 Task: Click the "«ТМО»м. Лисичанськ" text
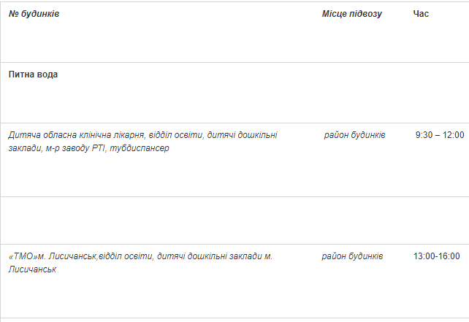pos(53,256)
